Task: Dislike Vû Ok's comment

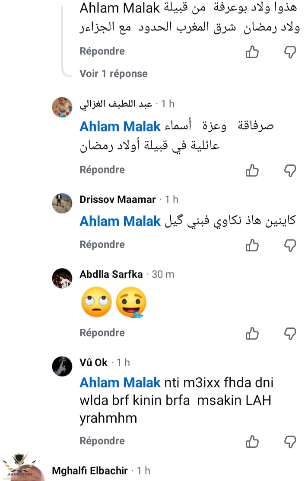Action: pyautogui.click(x=290, y=442)
